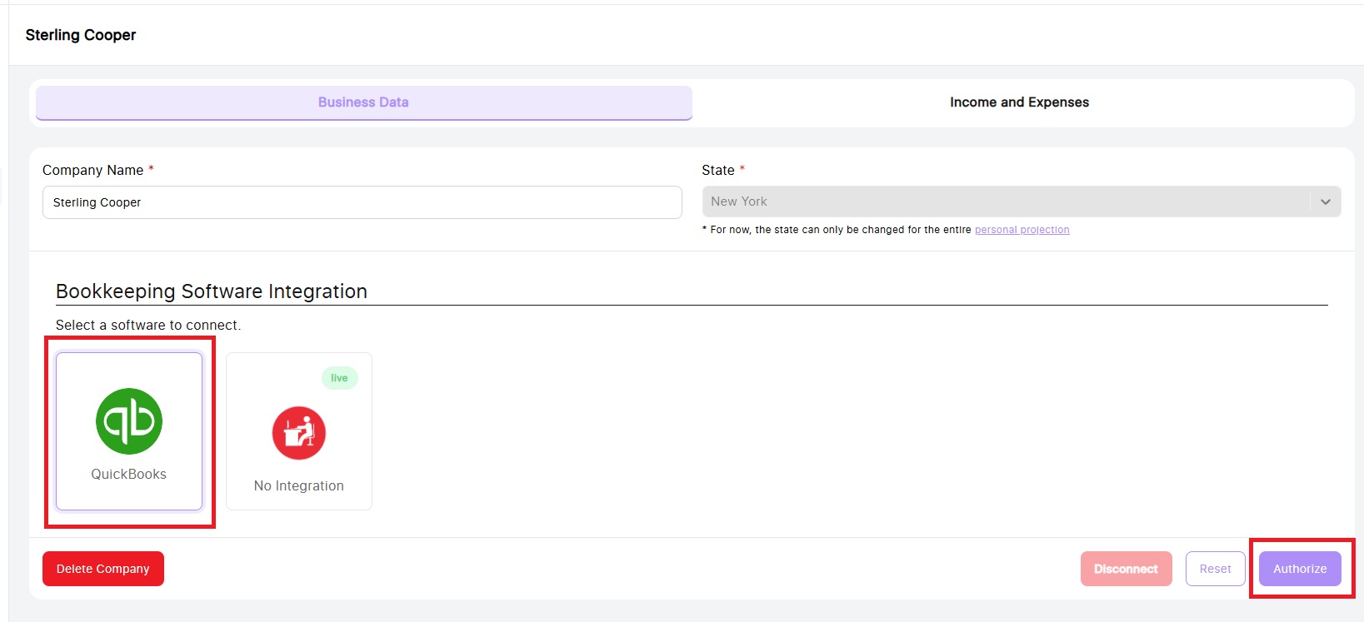Choose the No Integration desk icon

coord(299,433)
